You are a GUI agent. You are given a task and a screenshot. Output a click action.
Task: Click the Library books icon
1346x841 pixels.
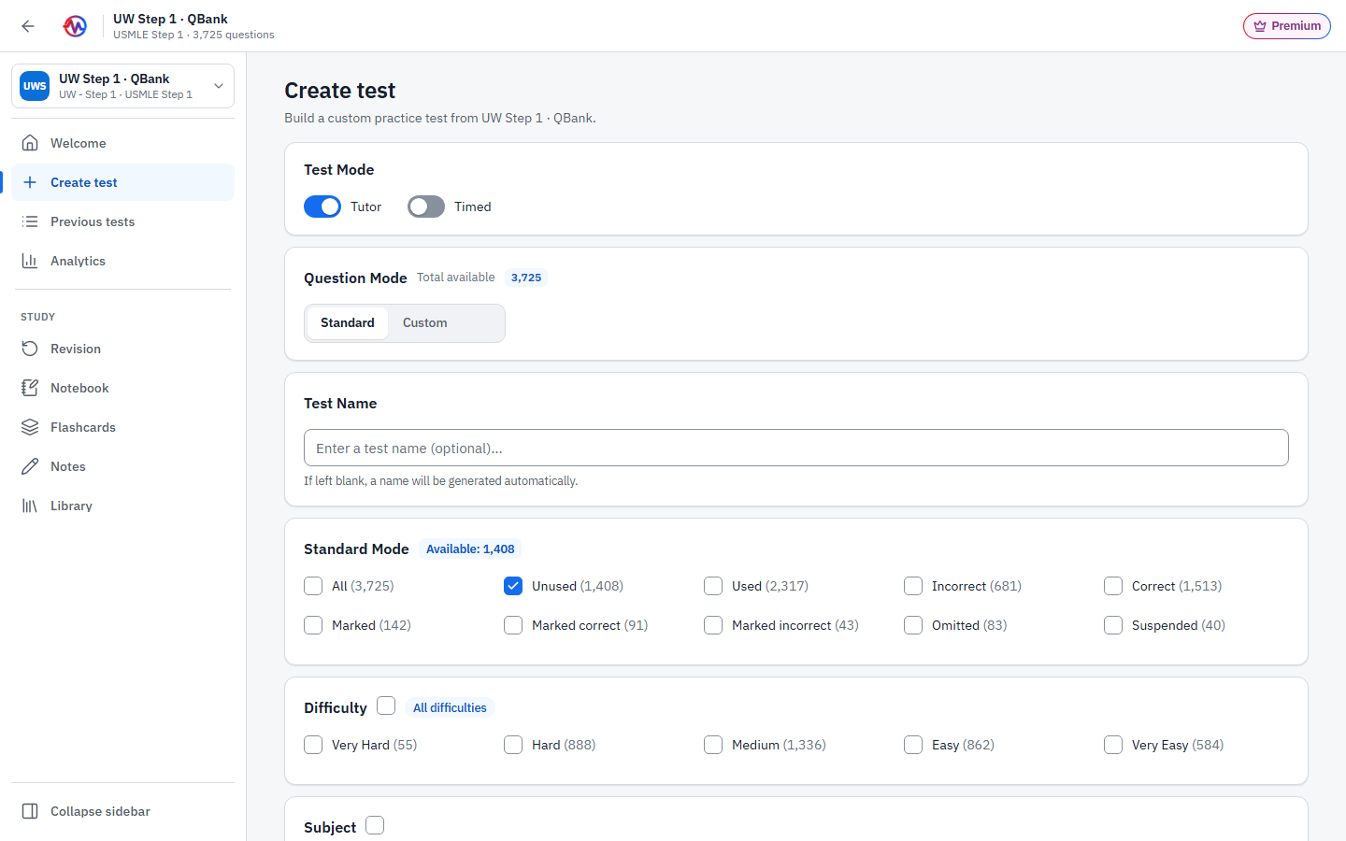click(x=30, y=506)
